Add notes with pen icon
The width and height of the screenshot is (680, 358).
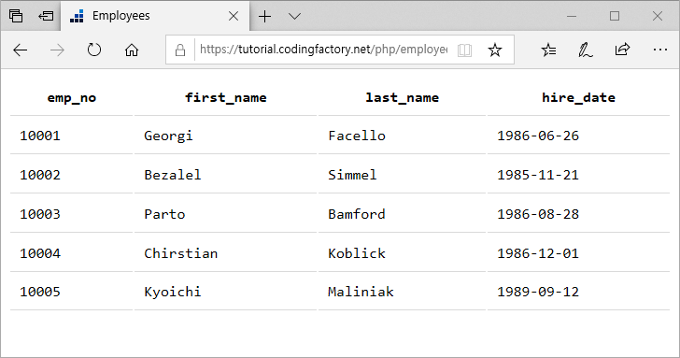[585, 50]
